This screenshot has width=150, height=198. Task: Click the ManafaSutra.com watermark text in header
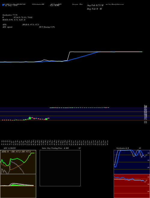pos(118,4)
